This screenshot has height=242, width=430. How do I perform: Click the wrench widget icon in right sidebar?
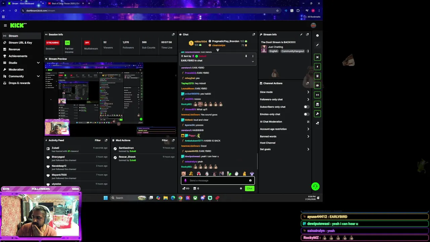(317, 114)
